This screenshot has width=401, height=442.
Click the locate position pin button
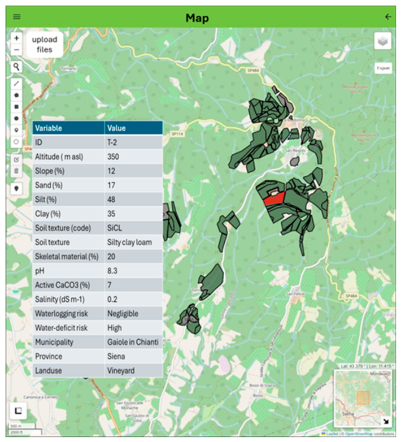[16, 188]
